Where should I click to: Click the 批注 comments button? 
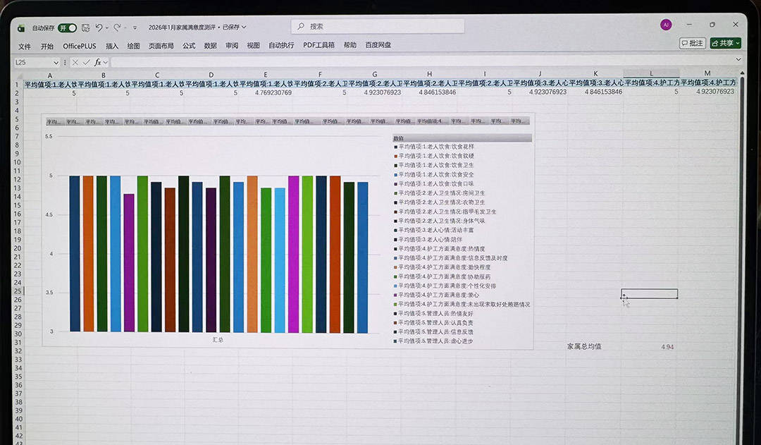(692, 43)
